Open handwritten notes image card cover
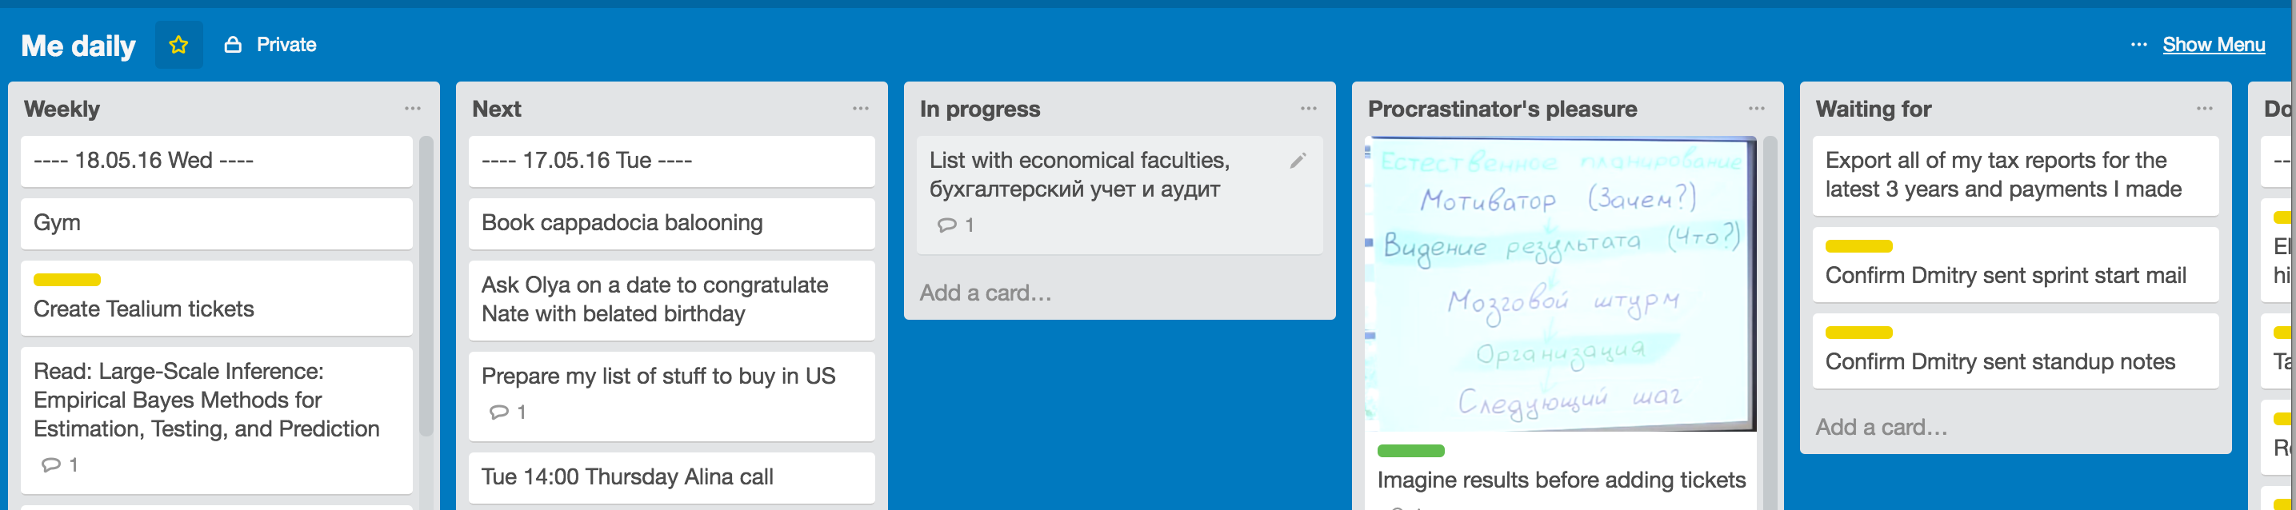 (x=1560, y=284)
